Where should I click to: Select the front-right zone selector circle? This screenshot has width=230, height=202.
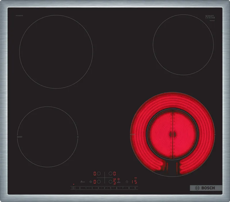pos(110,182)
